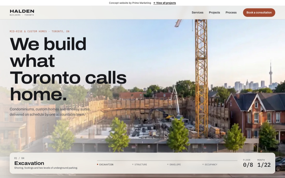Click the Floor 0/8 value
Viewport: 285px width, 178px height.
(x=248, y=165)
